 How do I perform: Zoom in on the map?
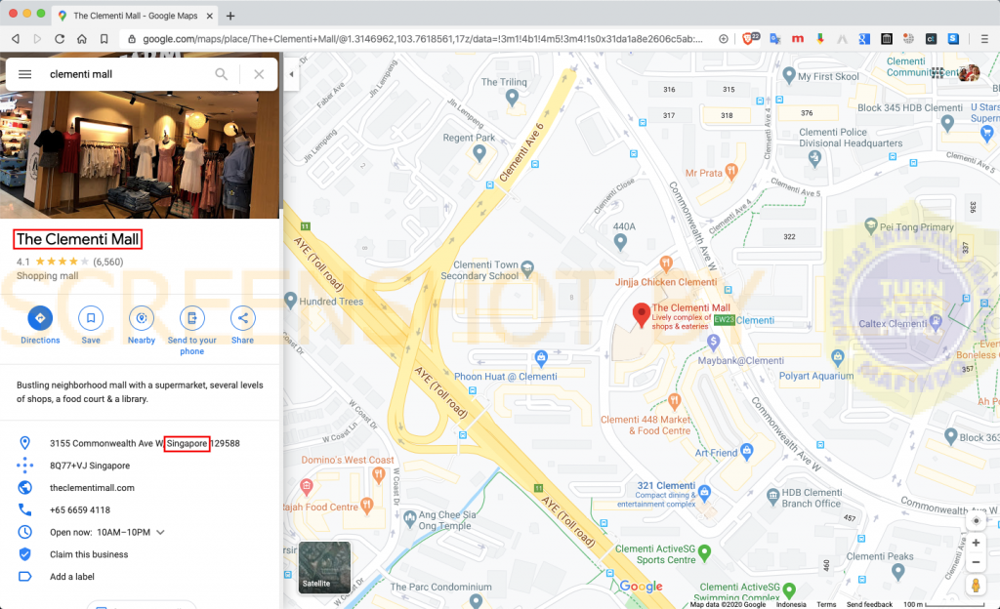pos(976,543)
